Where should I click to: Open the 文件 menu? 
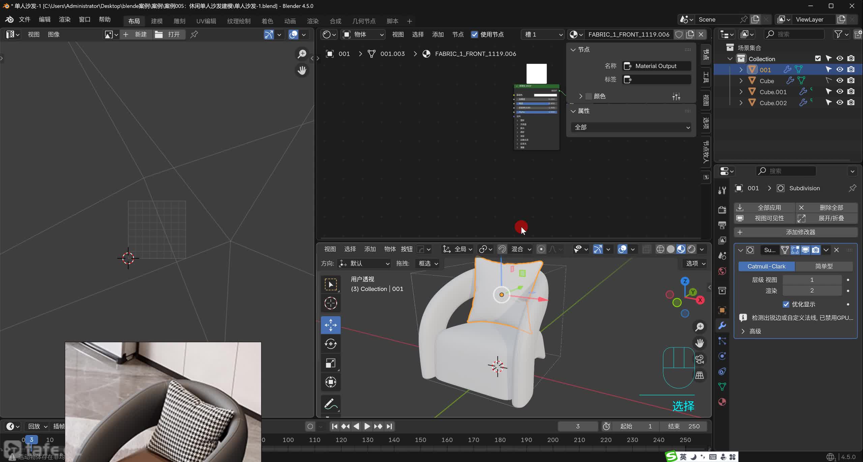(x=24, y=20)
